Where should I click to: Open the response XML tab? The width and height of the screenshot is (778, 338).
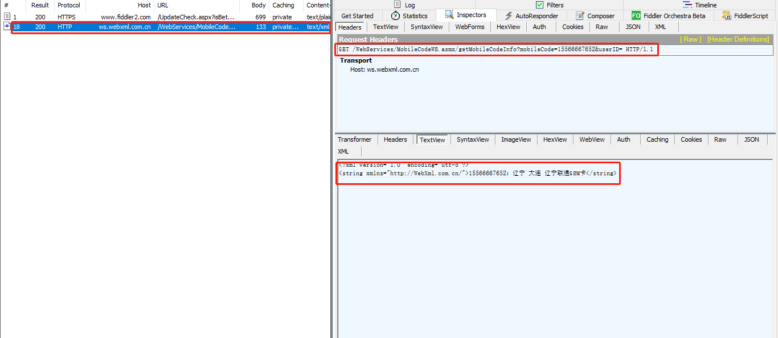tap(343, 151)
